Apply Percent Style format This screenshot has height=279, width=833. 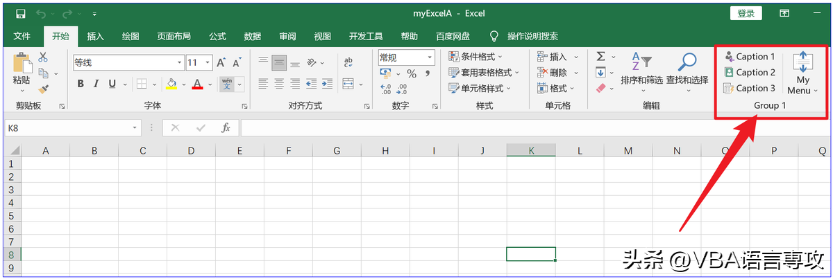tap(412, 73)
